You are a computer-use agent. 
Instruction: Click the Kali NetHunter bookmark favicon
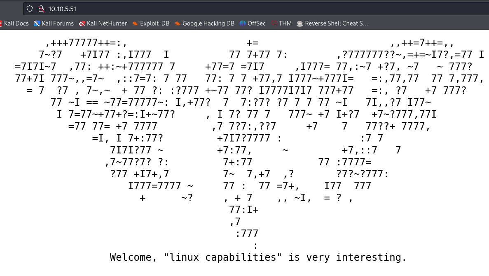click(x=82, y=24)
